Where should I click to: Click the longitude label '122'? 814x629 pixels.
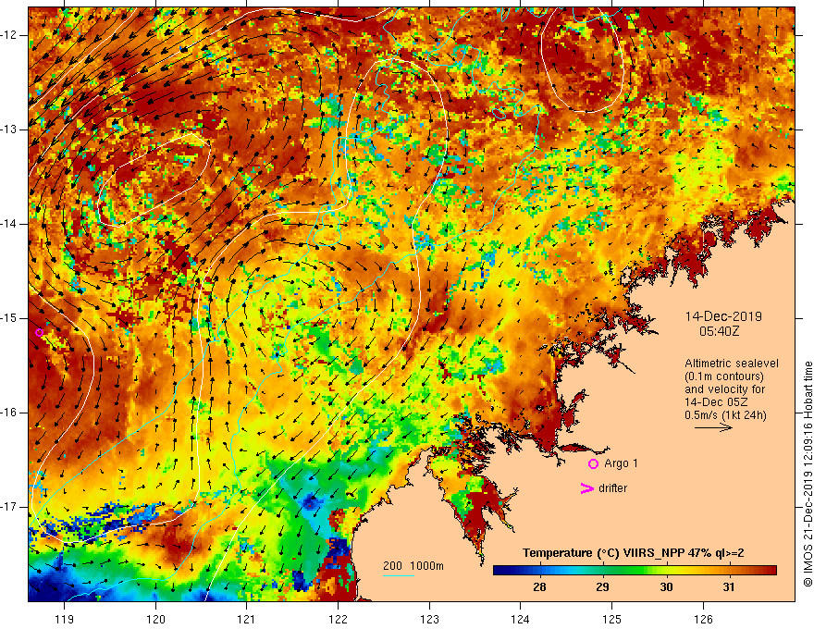pyautogui.click(x=338, y=619)
